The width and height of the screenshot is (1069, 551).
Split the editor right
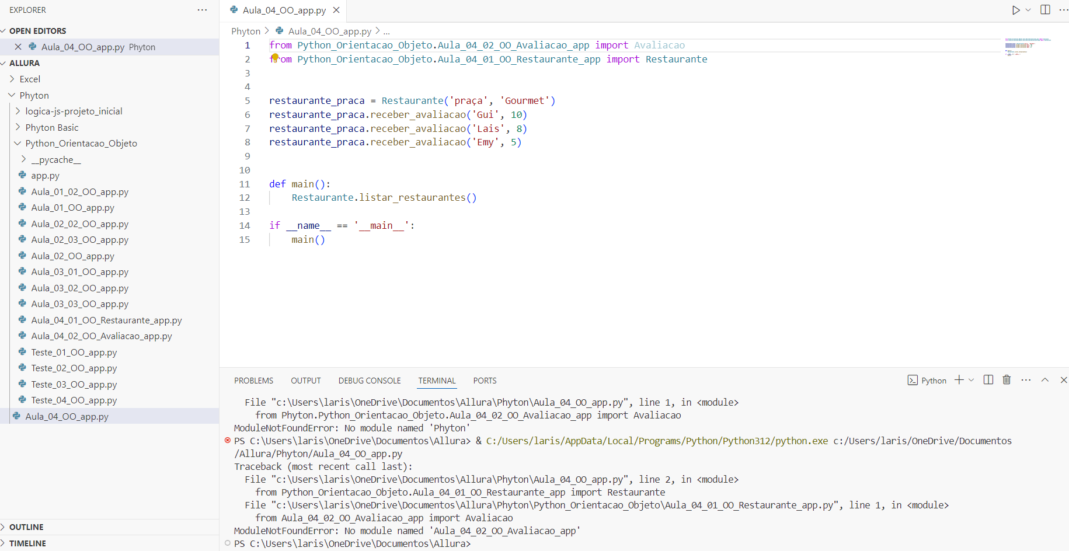[x=1045, y=10]
